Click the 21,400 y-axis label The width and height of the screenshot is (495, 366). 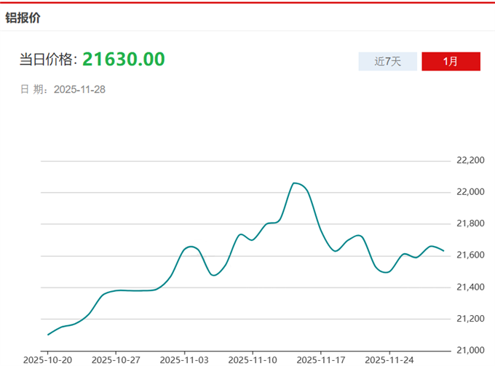click(x=470, y=287)
